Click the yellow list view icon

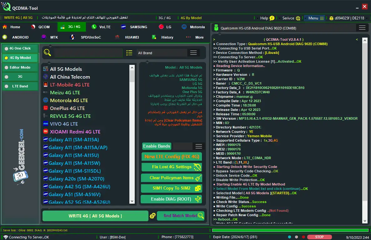click(129, 53)
